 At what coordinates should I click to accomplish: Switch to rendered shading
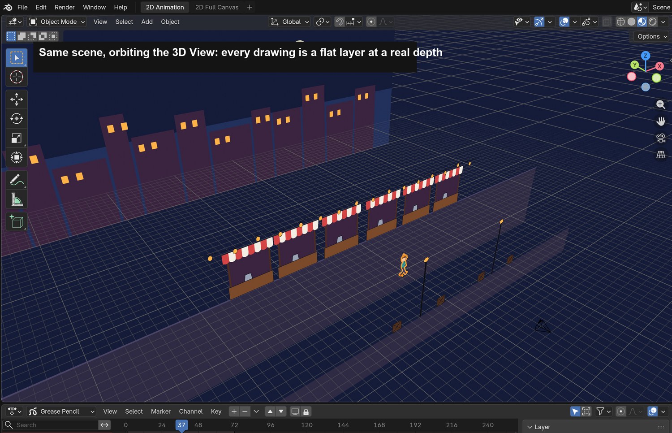click(653, 22)
